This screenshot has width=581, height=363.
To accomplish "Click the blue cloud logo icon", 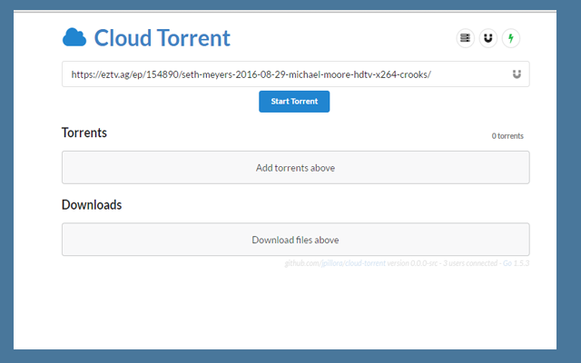I will (74, 37).
